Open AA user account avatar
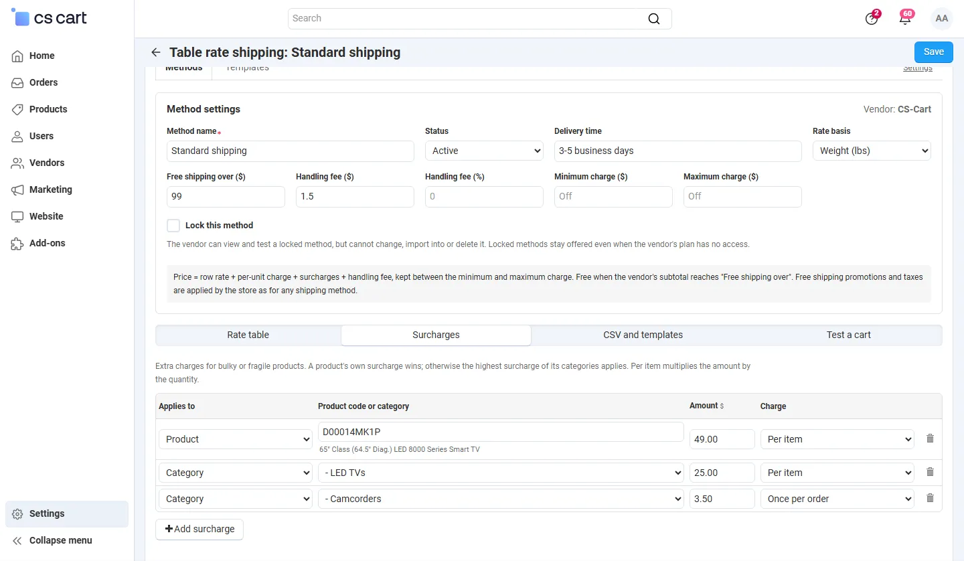 [x=942, y=19]
